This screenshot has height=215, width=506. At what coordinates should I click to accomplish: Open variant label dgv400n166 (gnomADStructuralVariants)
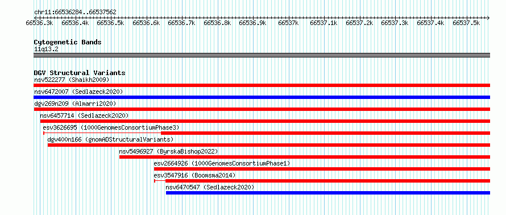point(110,139)
